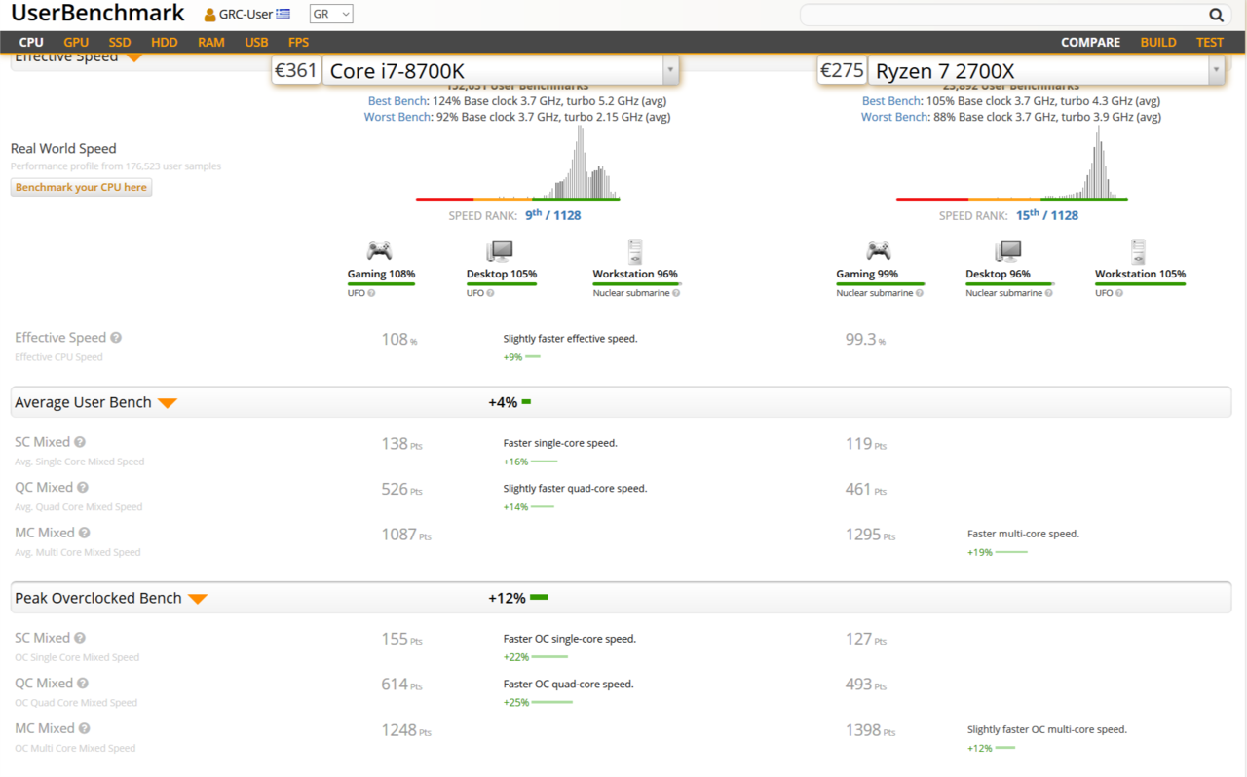This screenshot has width=1247, height=777.
Task: Open Core i7-8700K Worst Bench link
Action: coord(397,117)
